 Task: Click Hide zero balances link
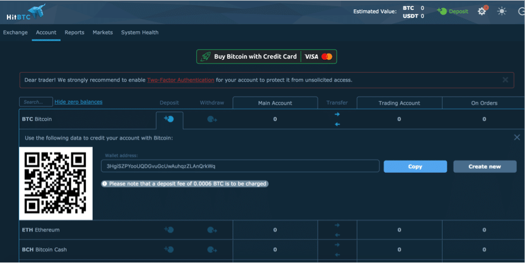pos(78,102)
